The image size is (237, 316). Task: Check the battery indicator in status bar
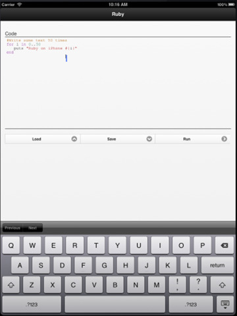coord(231,5)
